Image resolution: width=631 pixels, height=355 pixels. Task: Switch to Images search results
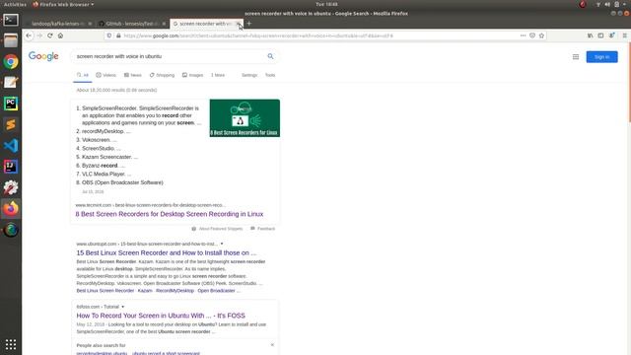(x=193, y=75)
